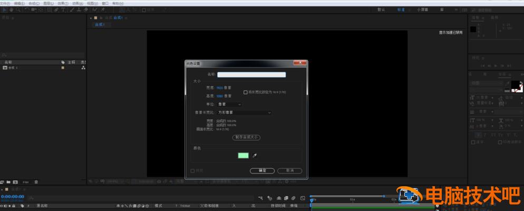Open the Graph Editor in timeline
Screen dimensions: 524x211
tap(303, 198)
